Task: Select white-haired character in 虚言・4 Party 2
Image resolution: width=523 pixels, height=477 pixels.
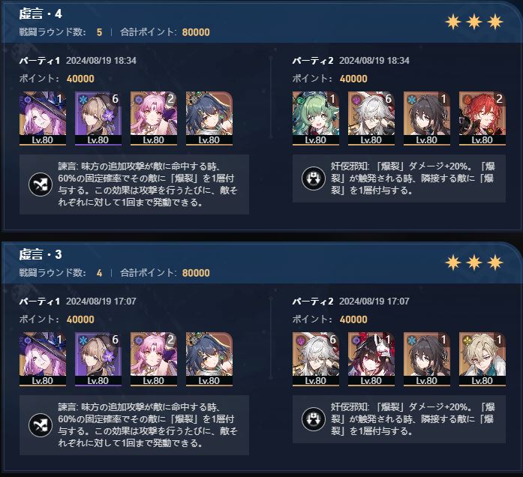Action: point(371,118)
